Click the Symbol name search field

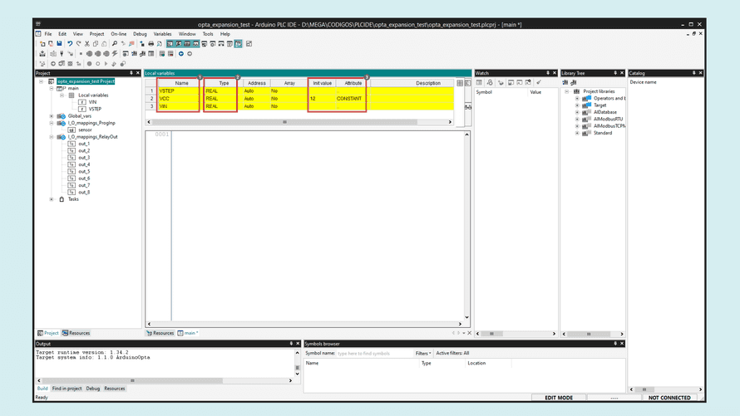coord(373,353)
